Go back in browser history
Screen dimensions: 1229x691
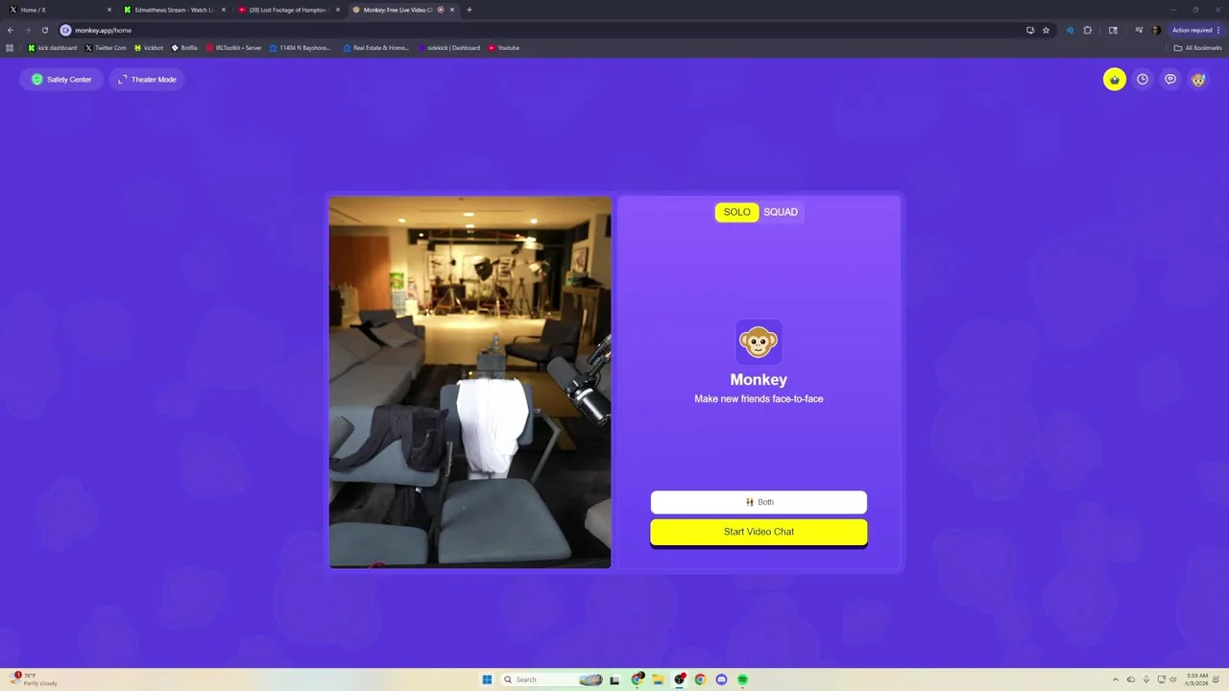[11, 30]
